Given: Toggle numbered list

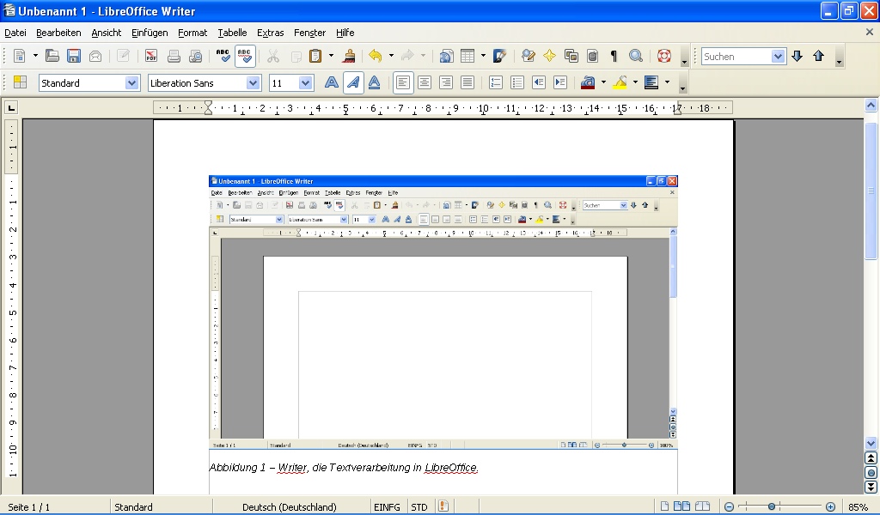Looking at the screenshot, I should tap(496, 83).
